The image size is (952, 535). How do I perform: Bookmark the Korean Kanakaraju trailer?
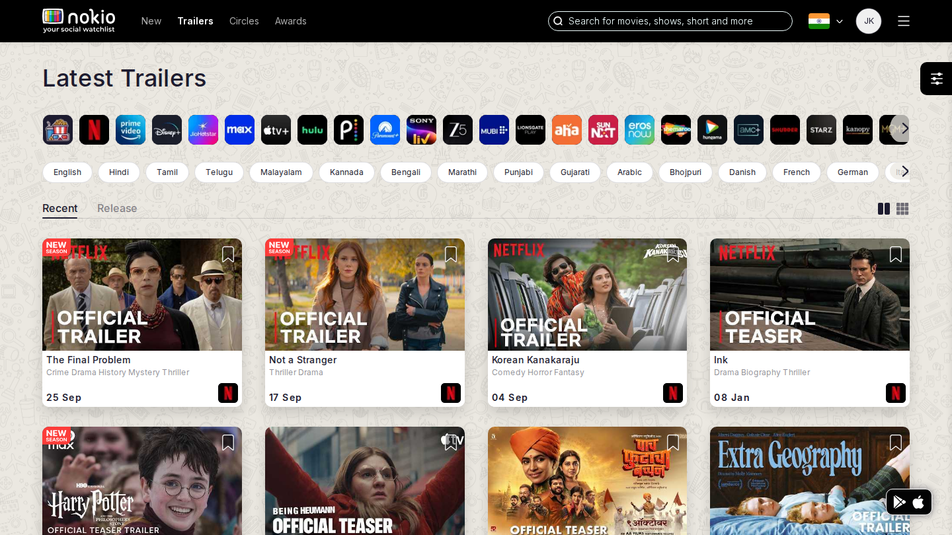[673, 254]
